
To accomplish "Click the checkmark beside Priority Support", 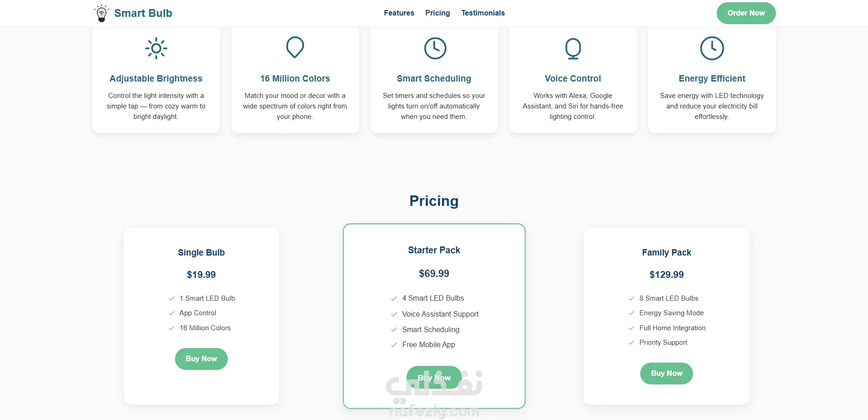I will 632,343.
